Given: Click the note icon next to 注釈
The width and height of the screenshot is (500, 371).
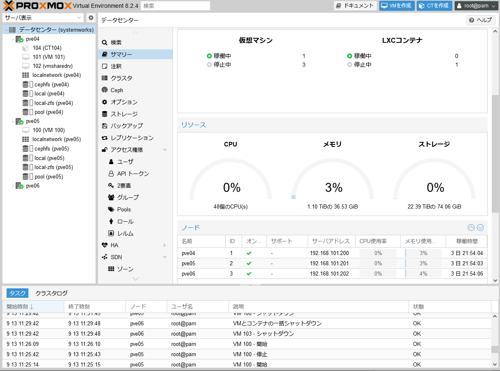Looking at the screenshot, I should [x=105, y=66].
